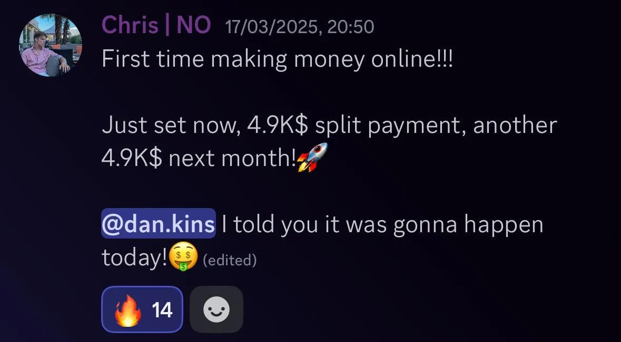The image size is (621, 342).
Task: Click the word online!!! in the message
Action: (412, 59)
